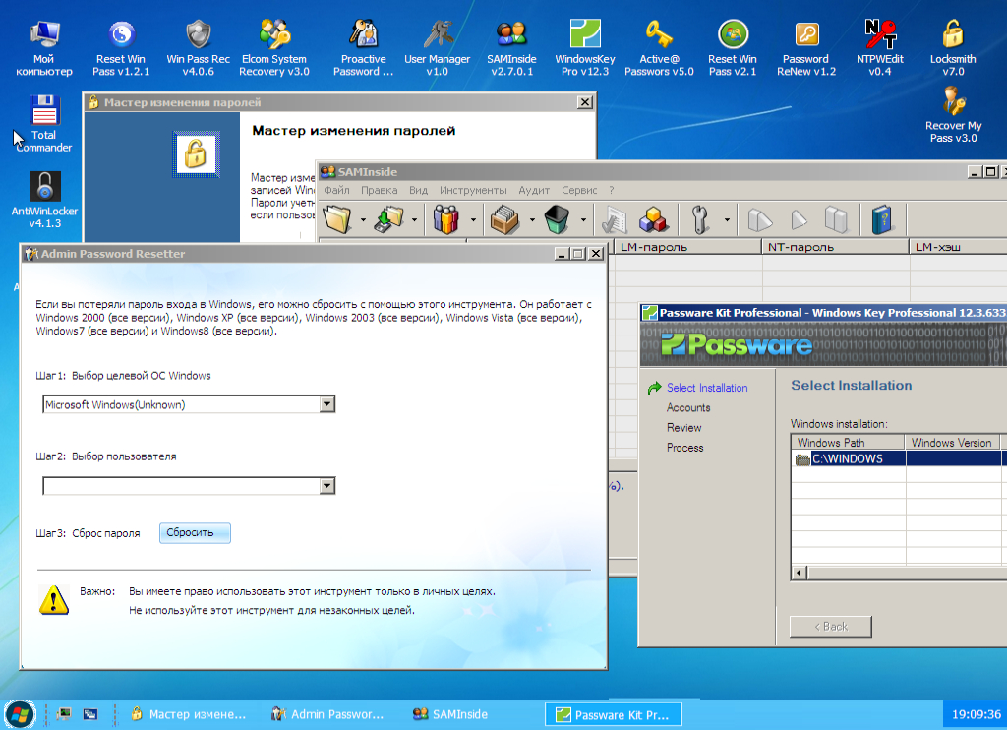Click the Windows Version column header
The image size is (1007, 730).
(952, 442)
